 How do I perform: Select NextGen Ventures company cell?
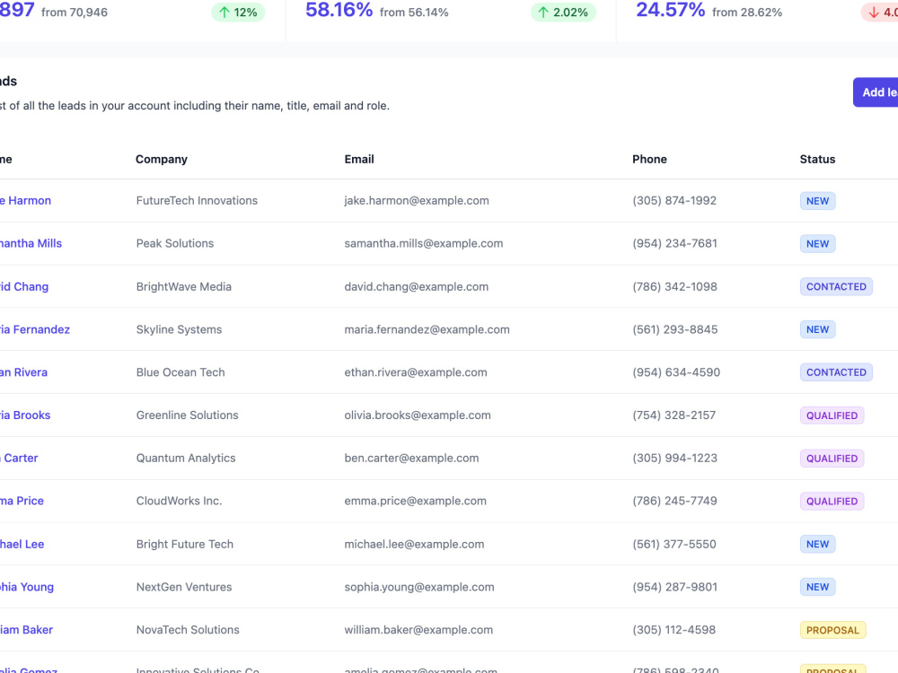pos(184,587)
